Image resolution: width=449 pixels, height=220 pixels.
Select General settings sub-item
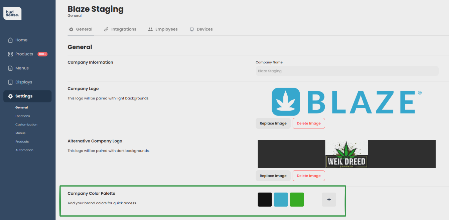tap(21, 107)
